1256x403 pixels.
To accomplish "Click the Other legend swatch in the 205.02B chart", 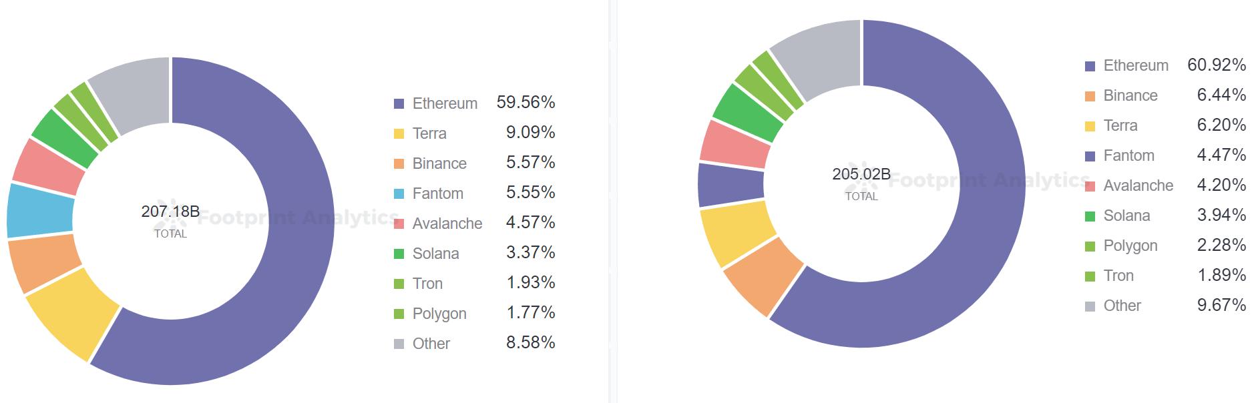I will point(1090,306).
